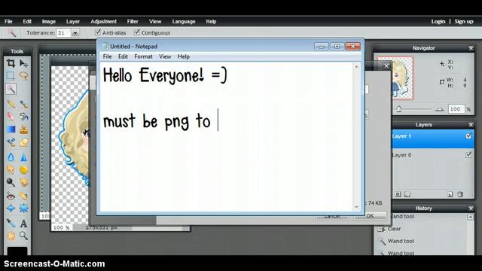Viewport: 482px width, 271px height.
Task: Select the Sponge tool
Action: point(23,169)
